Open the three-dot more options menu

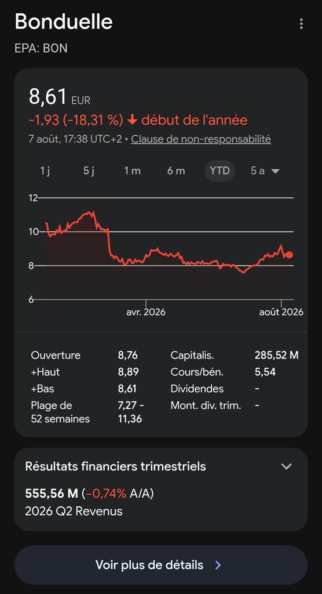[301, 24]
